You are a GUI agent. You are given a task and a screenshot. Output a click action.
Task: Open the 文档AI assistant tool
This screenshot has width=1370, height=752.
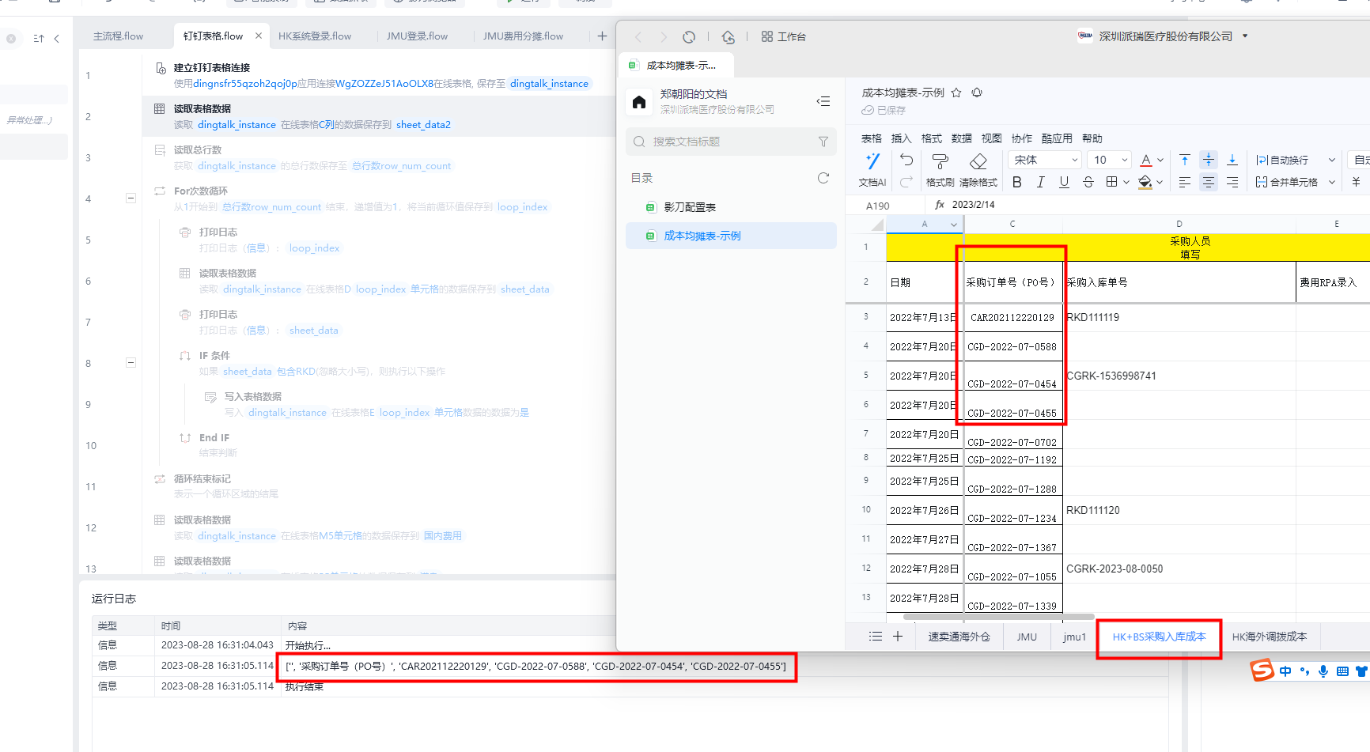click(x=872, y=170)
